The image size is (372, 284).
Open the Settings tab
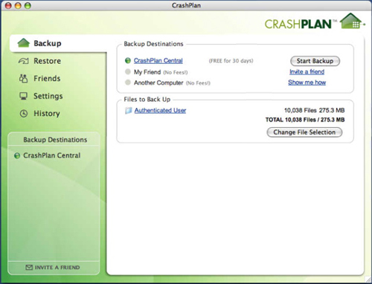(x=48, y=96)
